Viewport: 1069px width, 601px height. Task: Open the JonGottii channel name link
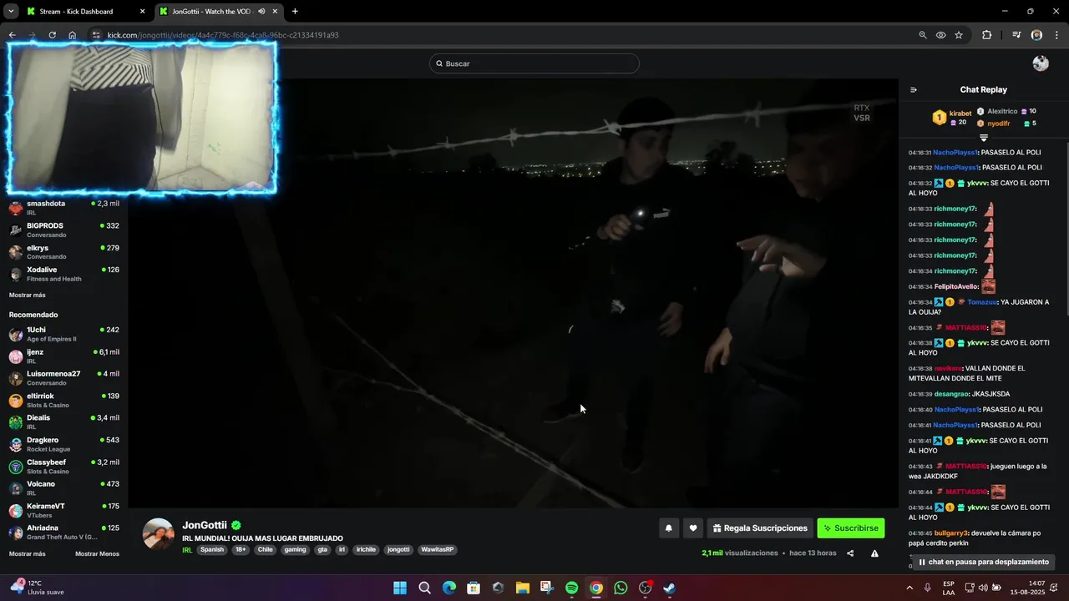205,525
